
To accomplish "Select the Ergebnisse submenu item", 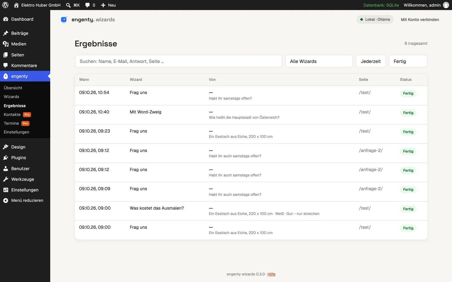I will coord(15,106).
